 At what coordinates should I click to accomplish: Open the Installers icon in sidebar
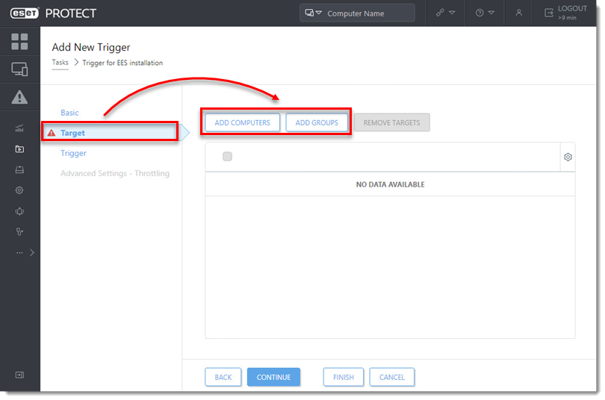coord(19,169)
